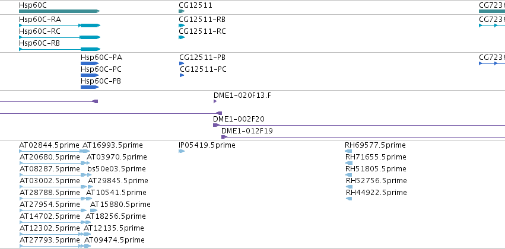Select the CG12511-PC protein arrow
Viewport: 505px width, 249px height.
click(182, 75)
